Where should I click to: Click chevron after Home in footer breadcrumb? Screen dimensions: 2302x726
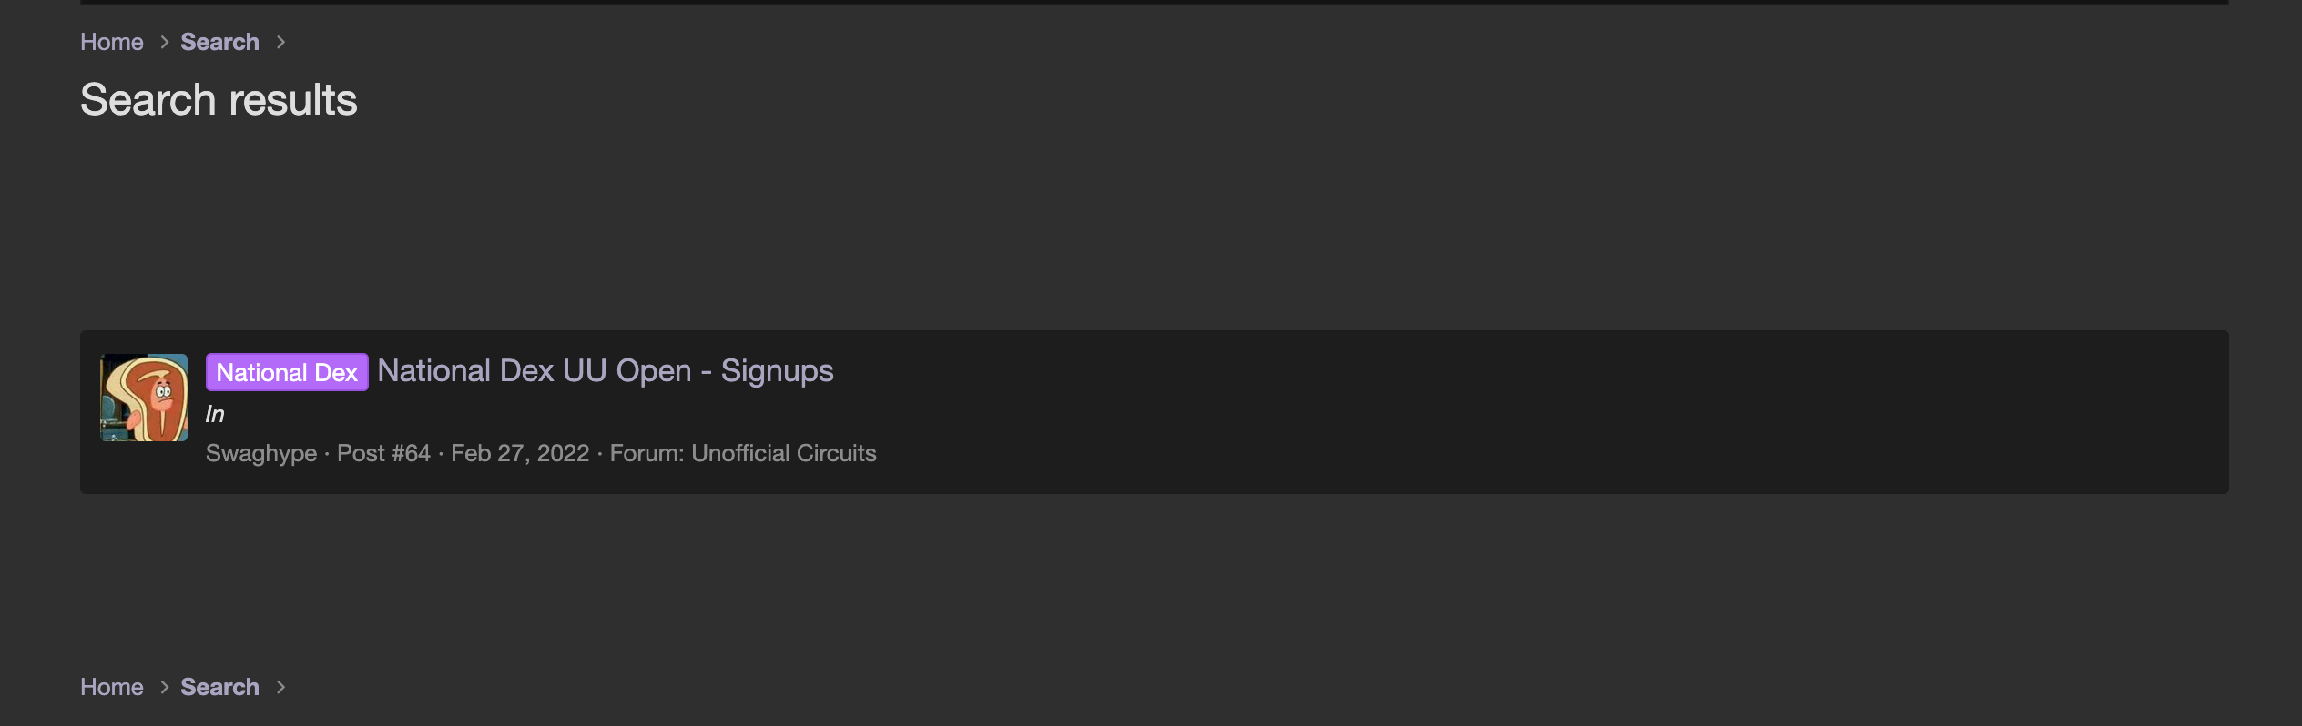(164, 687)
